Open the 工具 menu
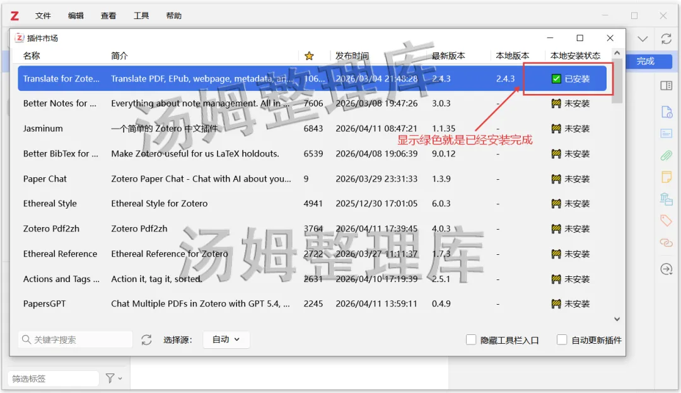The height and width of the screenshot is (393, 681). [x=141, y=16]
